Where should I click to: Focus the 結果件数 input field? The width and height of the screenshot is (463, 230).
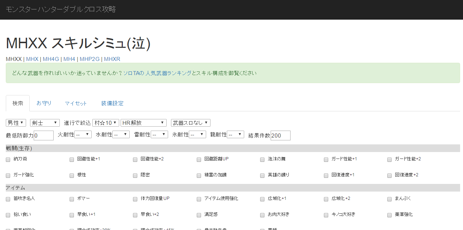280,135
